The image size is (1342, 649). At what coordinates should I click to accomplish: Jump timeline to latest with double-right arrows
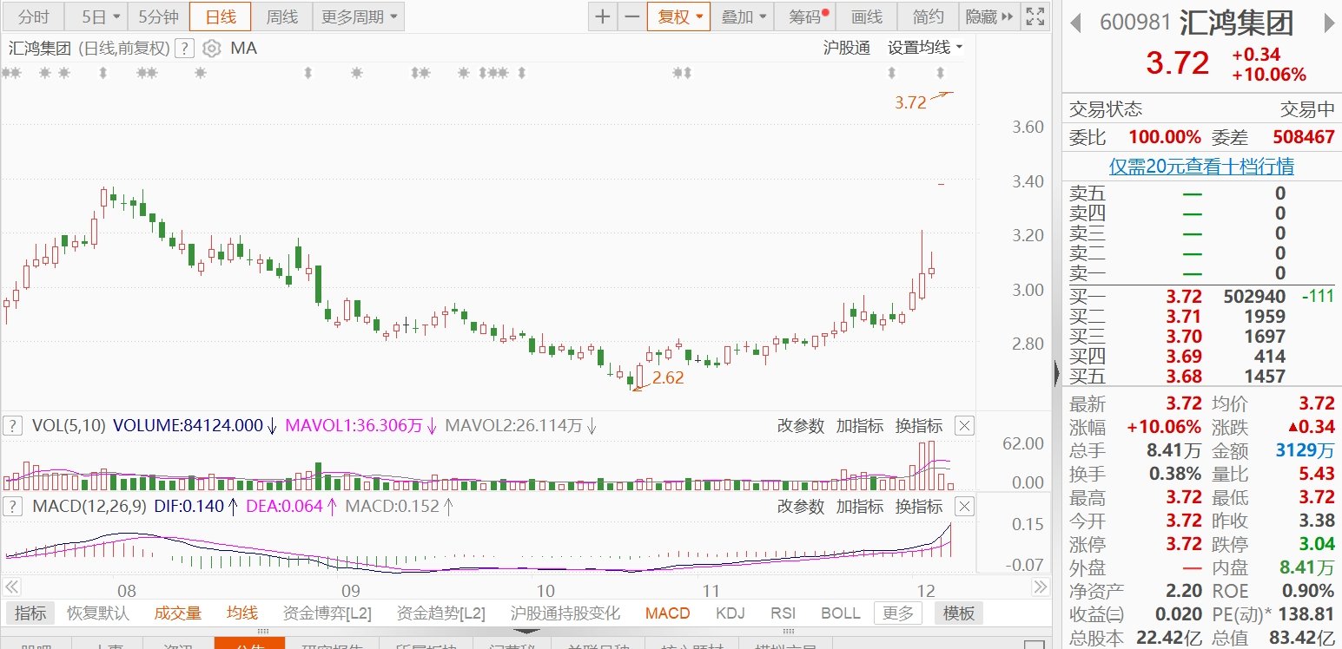click(1039, 587)
